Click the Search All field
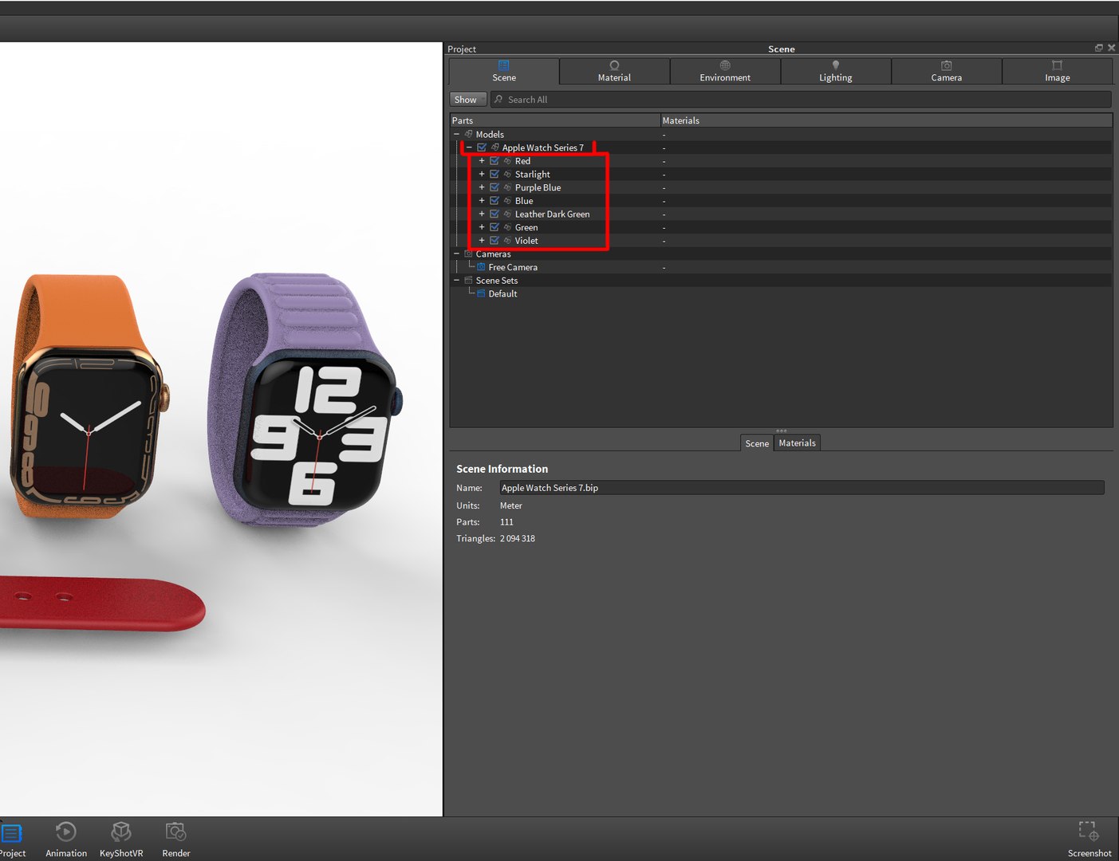 (801, 100)
